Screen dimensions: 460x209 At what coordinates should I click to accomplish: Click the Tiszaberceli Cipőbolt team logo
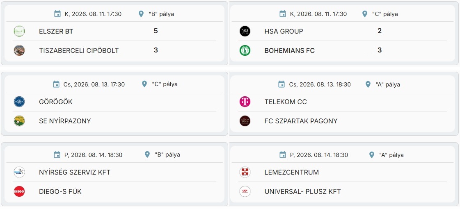coord(19,50)
